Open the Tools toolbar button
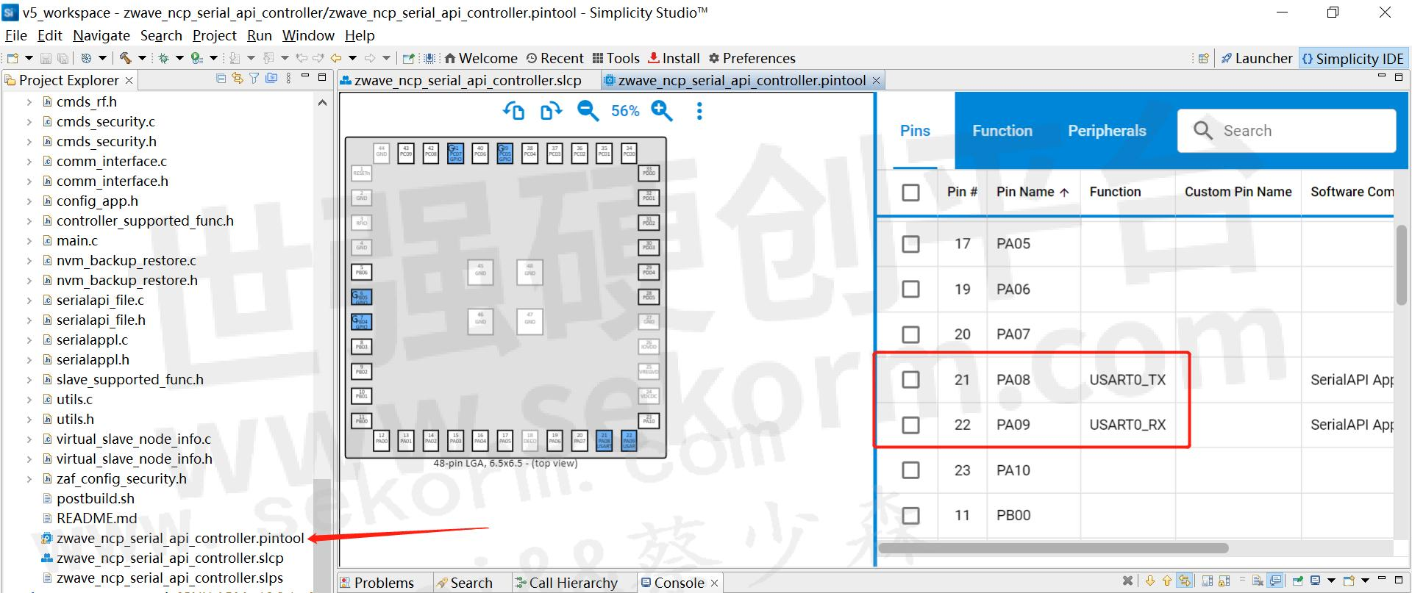 point(616,58)
